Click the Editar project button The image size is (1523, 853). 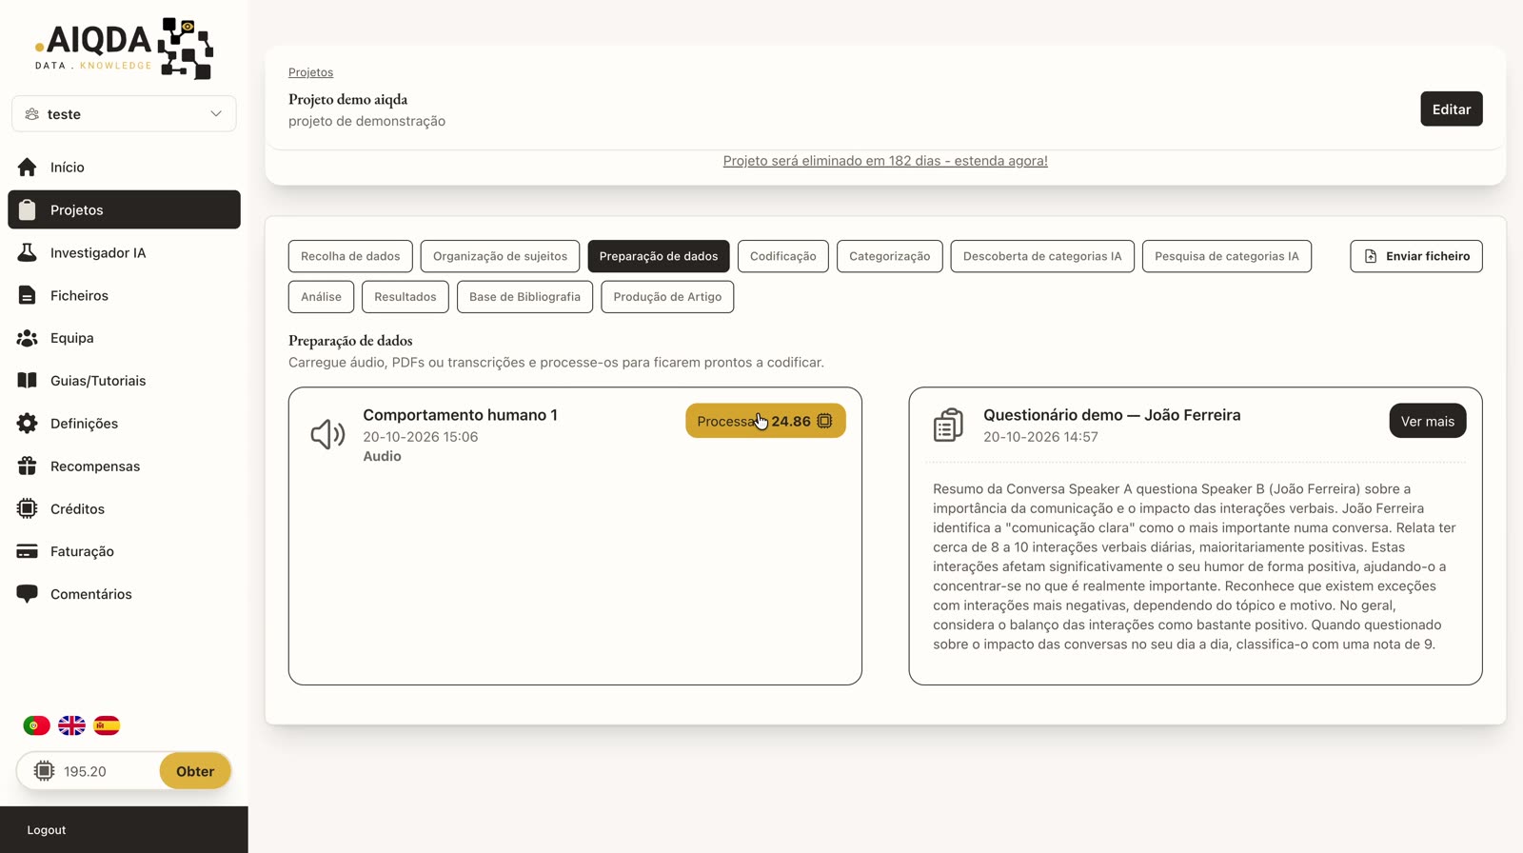pos(1451,109)
